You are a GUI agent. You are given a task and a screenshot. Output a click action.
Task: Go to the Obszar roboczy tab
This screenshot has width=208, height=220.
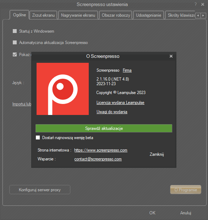116,15
